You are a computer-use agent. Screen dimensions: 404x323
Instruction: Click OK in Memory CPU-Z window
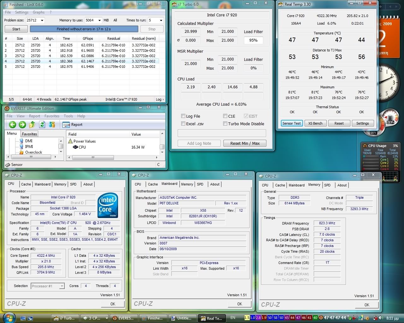point(367,305)
